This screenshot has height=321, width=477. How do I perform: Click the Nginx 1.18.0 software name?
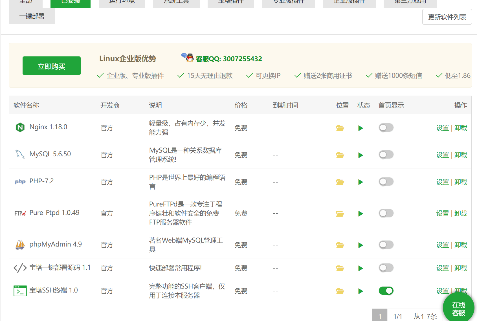coord(48,127)
